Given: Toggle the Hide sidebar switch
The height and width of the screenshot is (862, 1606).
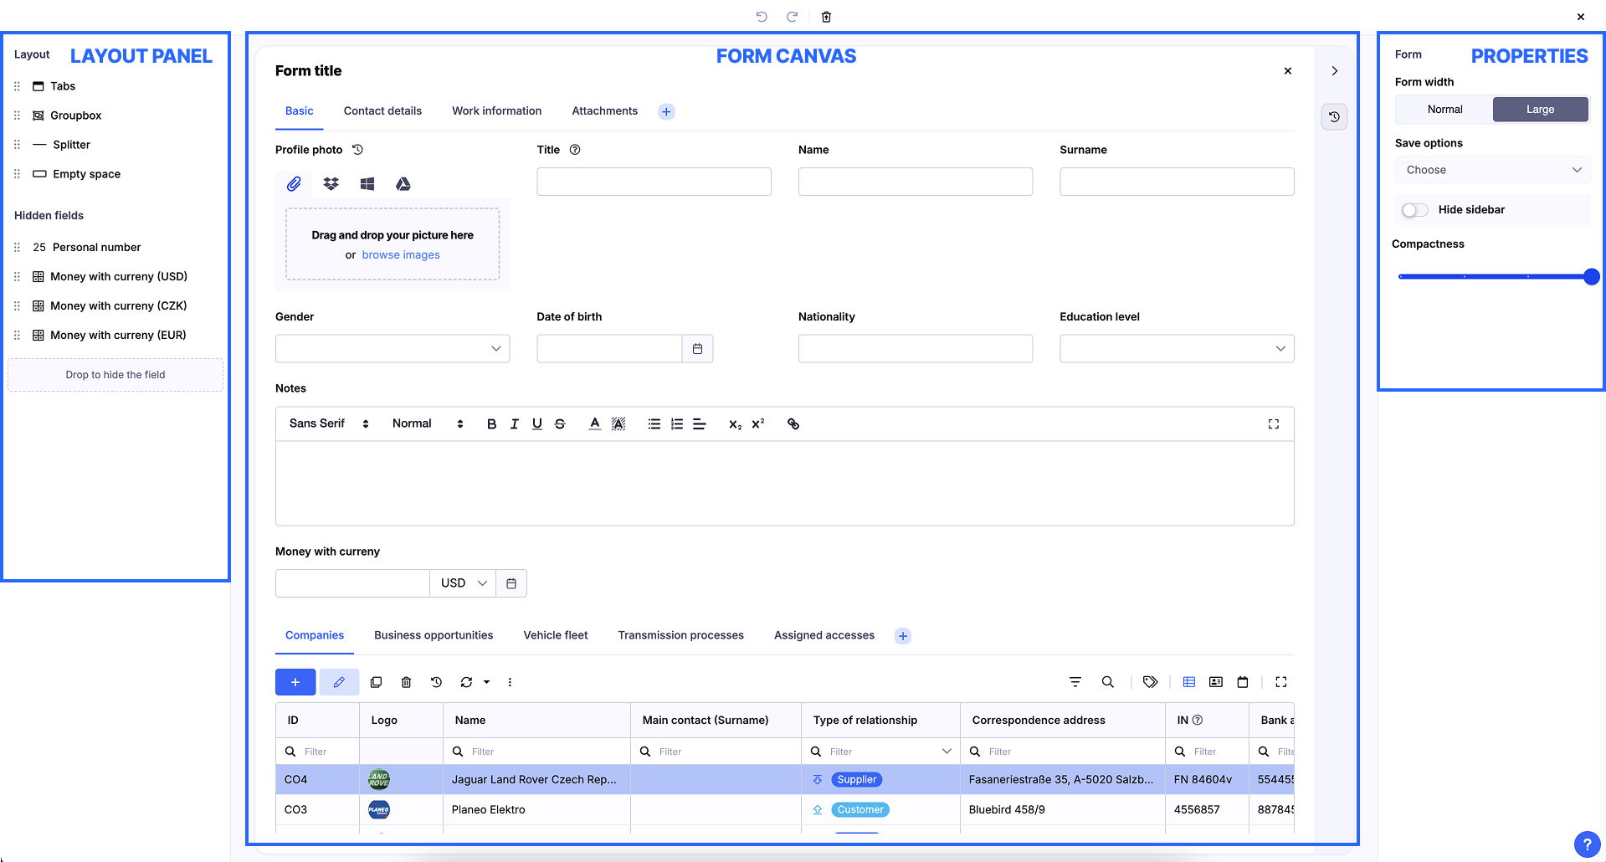Looking at the screenshot, I should [x=1414, y=210].
